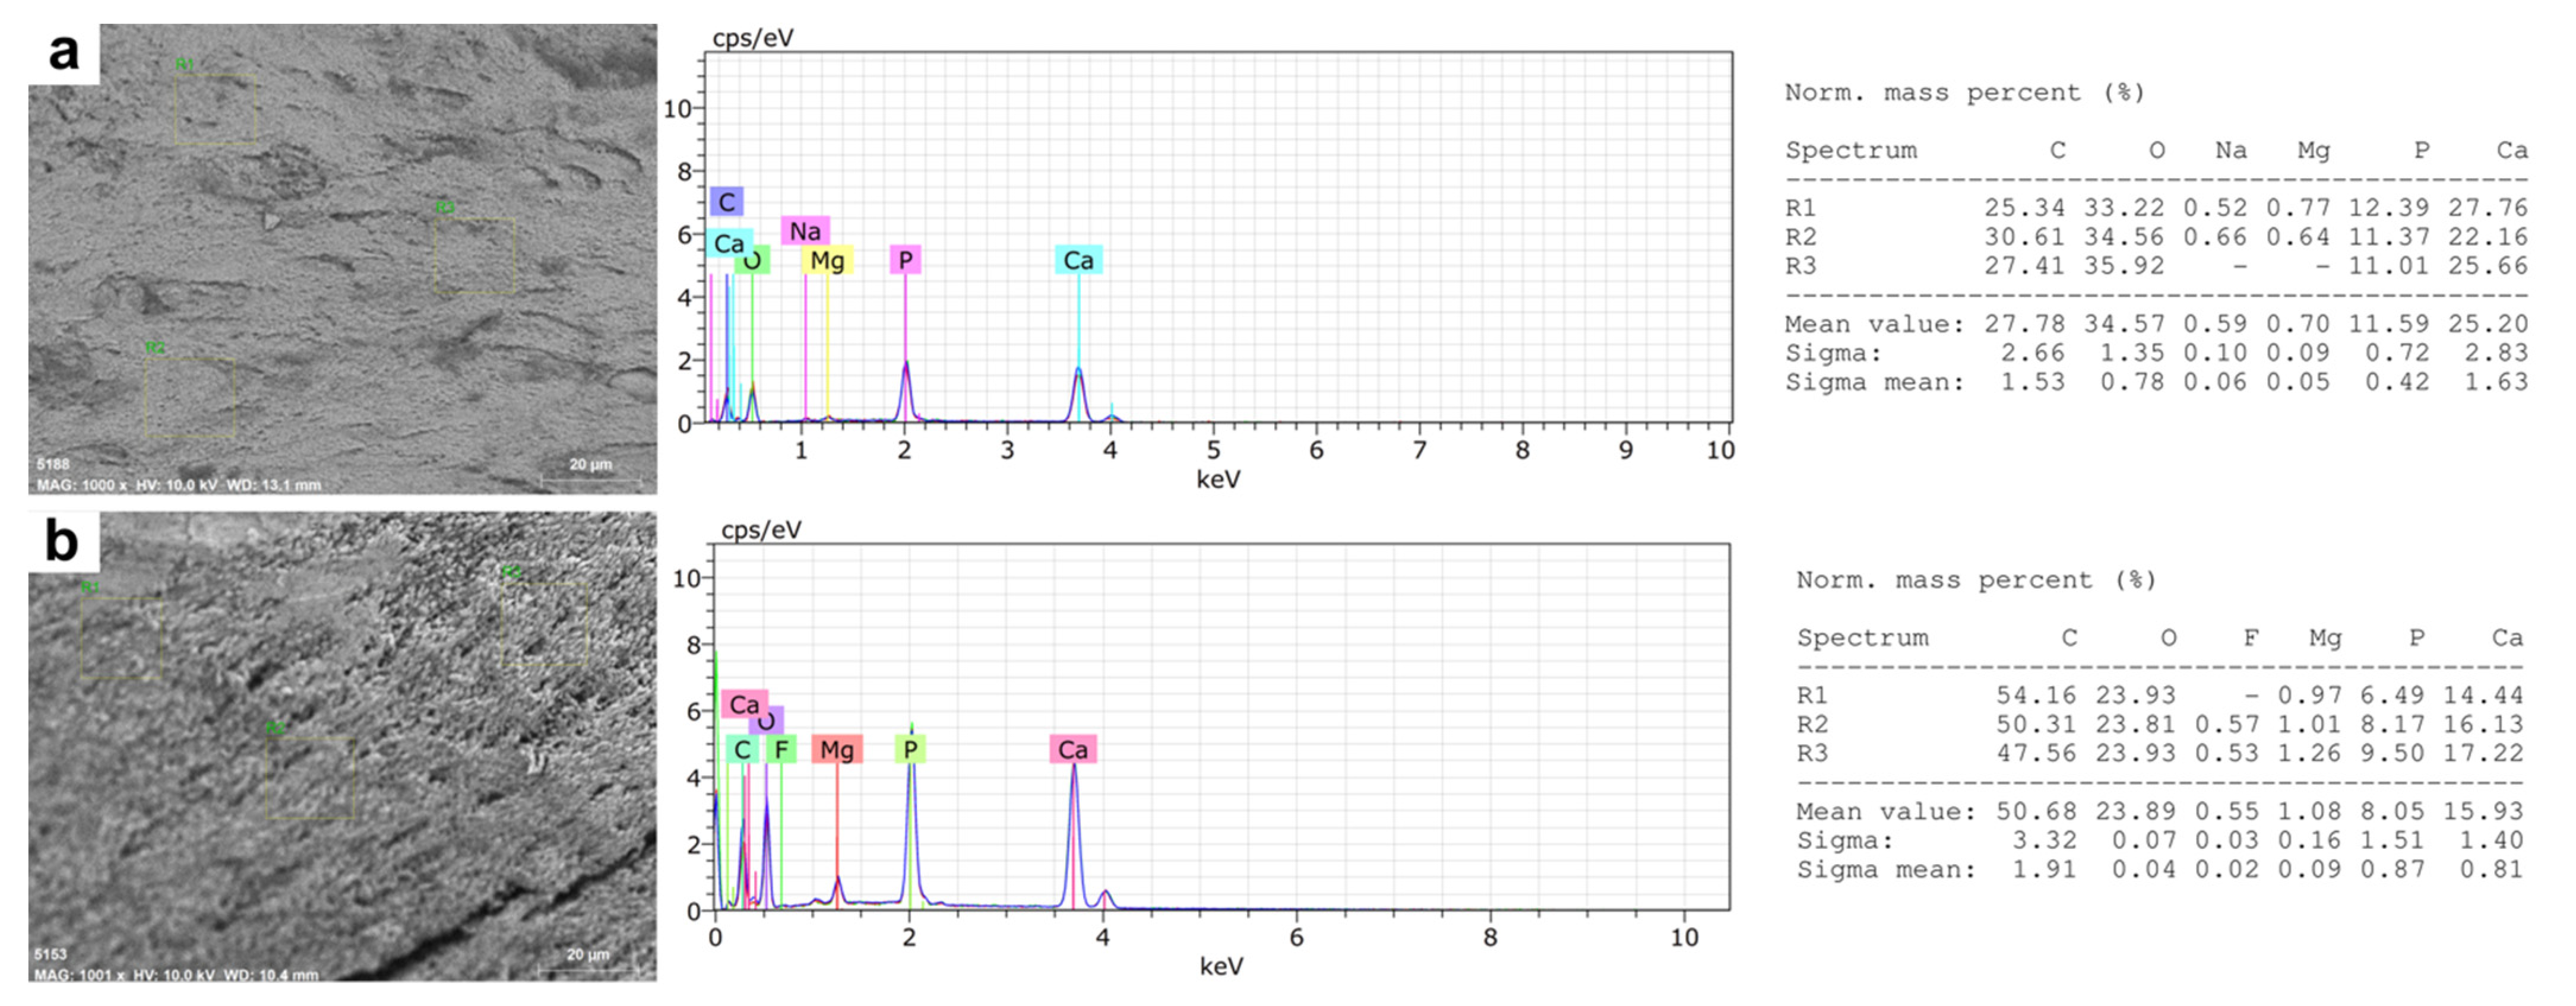2576x1006 pixels.
Task: Click the cyan Ca label near 3.7 keV in spectrum a
Action: point(1078,261)
